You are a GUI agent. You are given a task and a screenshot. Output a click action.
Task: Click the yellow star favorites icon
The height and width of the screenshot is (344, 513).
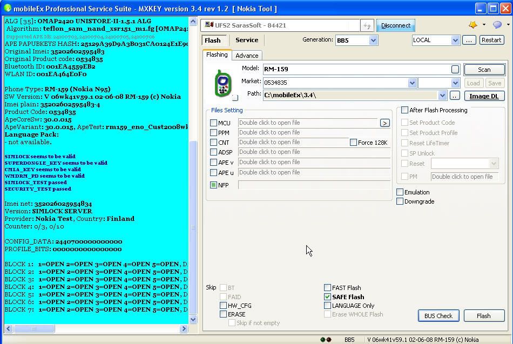click(473, 25)
